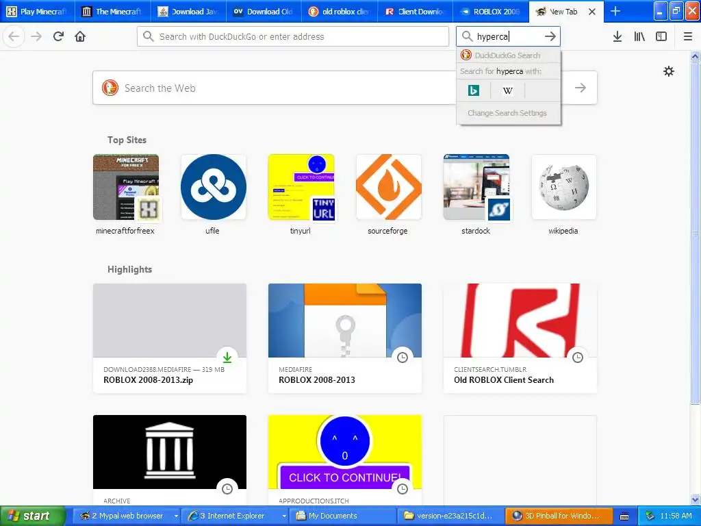
Task: Expand Internet Explorer taskbar group
Action: pyautogui.click(x=284, y=516)
